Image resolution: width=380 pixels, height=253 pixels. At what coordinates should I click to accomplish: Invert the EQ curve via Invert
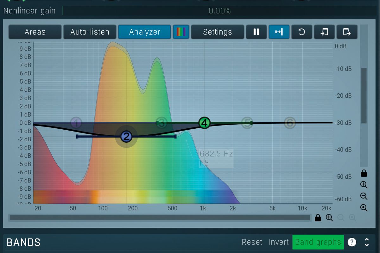tap(279, 242)
